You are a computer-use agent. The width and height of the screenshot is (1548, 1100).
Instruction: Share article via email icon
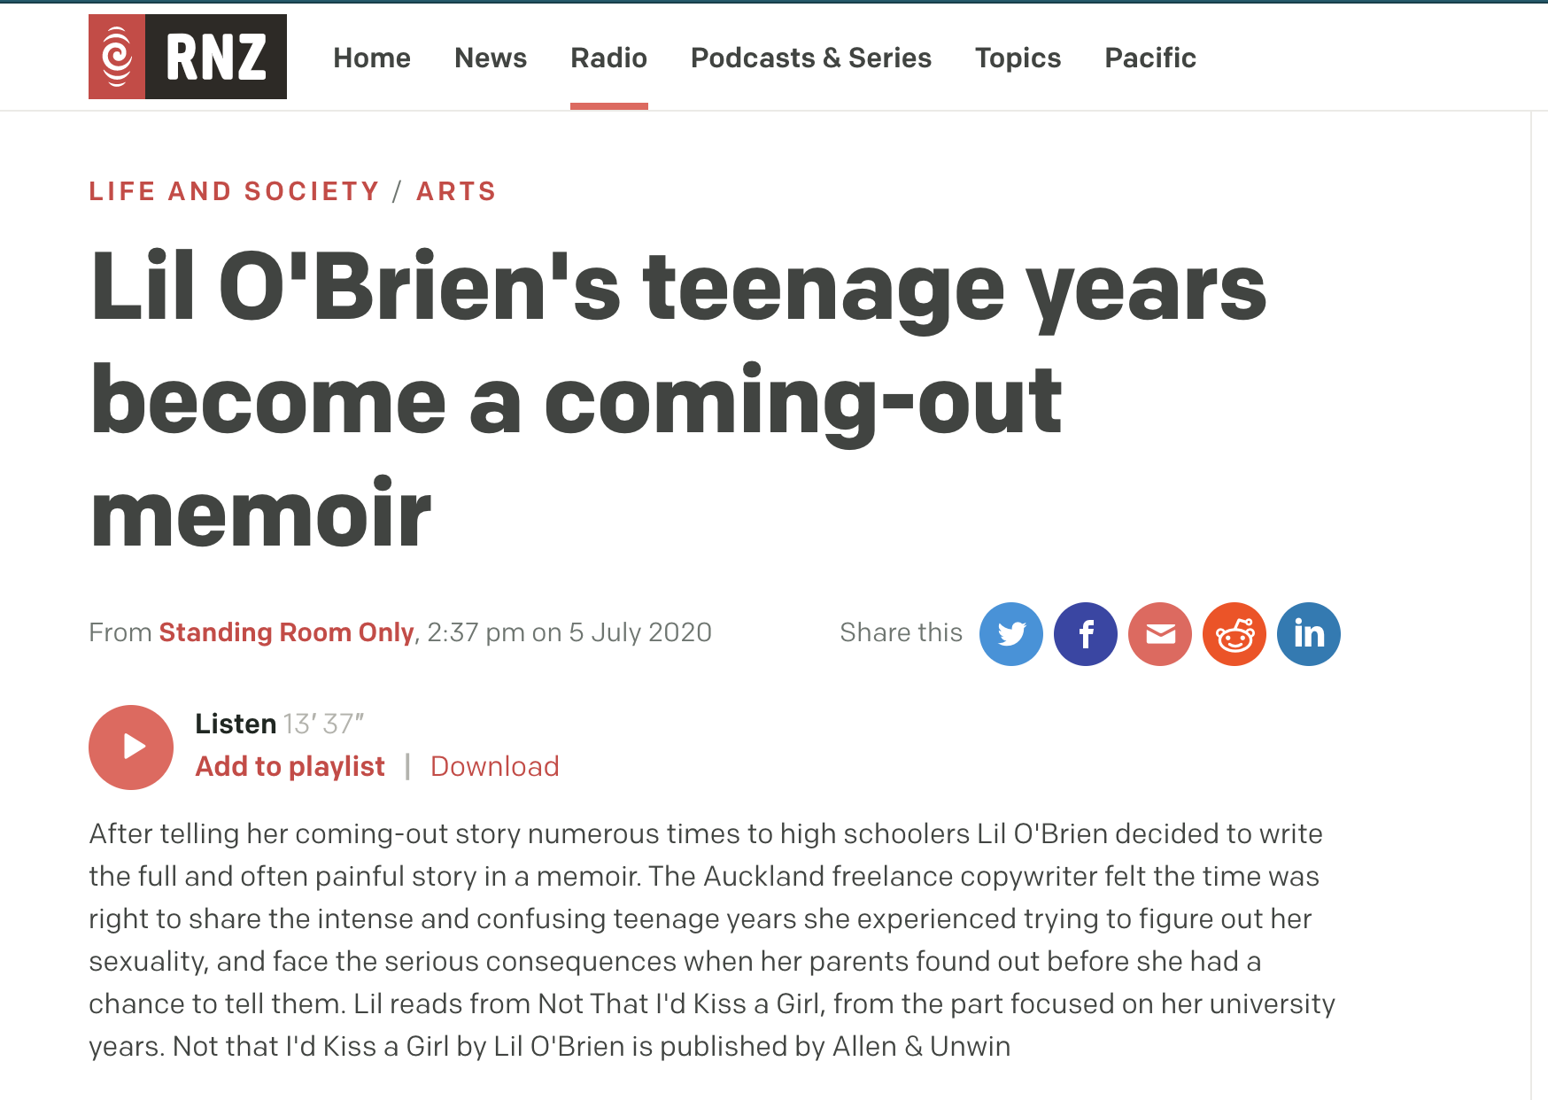click(x=1159, y=634)
